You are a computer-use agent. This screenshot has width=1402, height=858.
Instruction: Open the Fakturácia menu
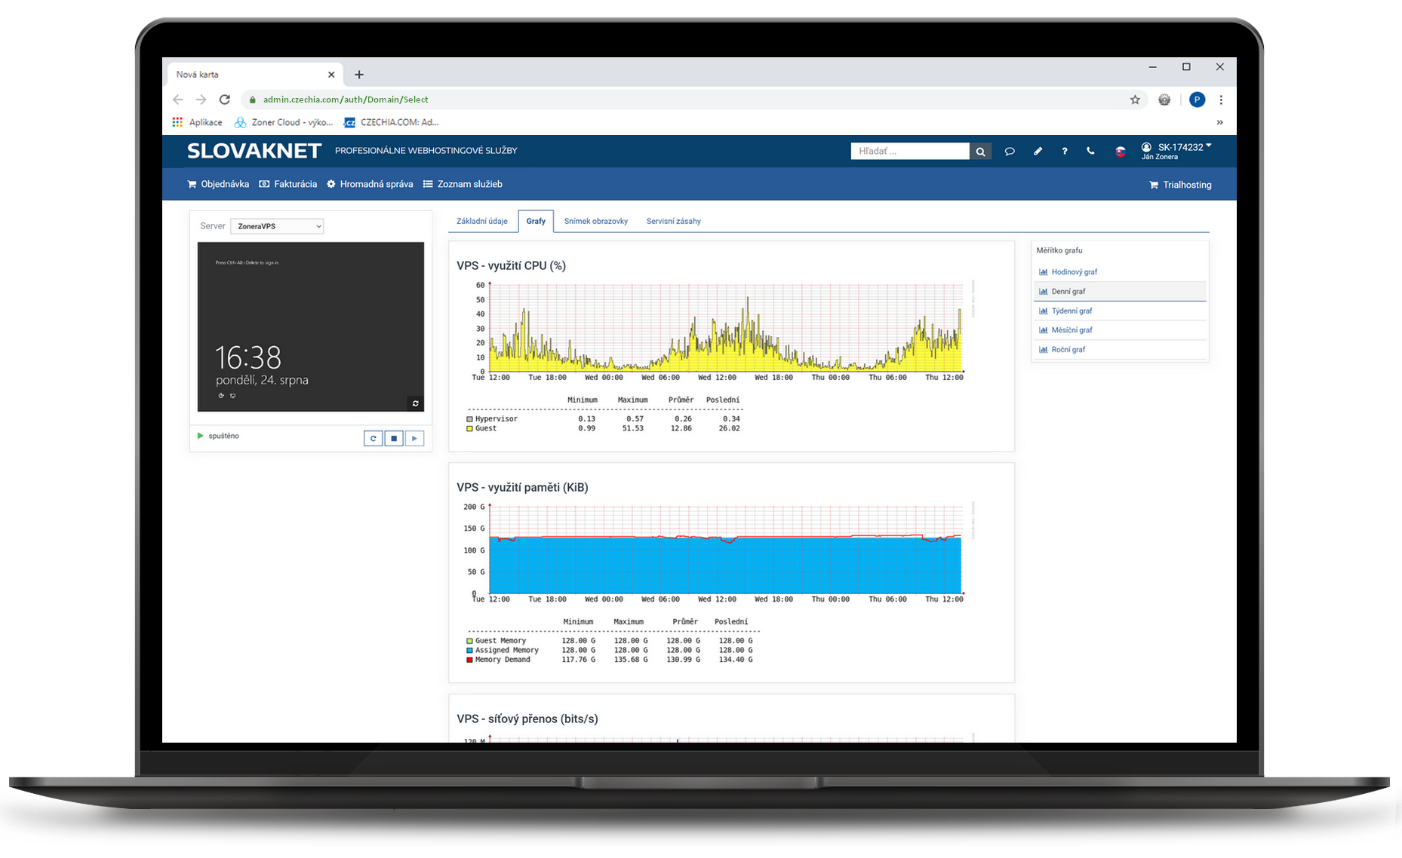pyautogui.click(x=288, y=184)
